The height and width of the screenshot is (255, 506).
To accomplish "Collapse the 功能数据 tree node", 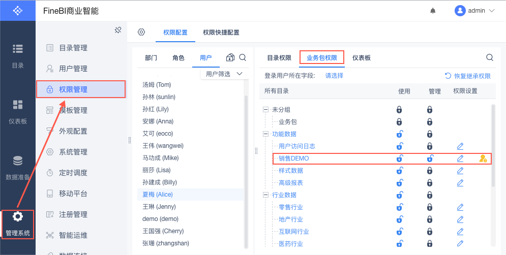I will click(265, 134).
